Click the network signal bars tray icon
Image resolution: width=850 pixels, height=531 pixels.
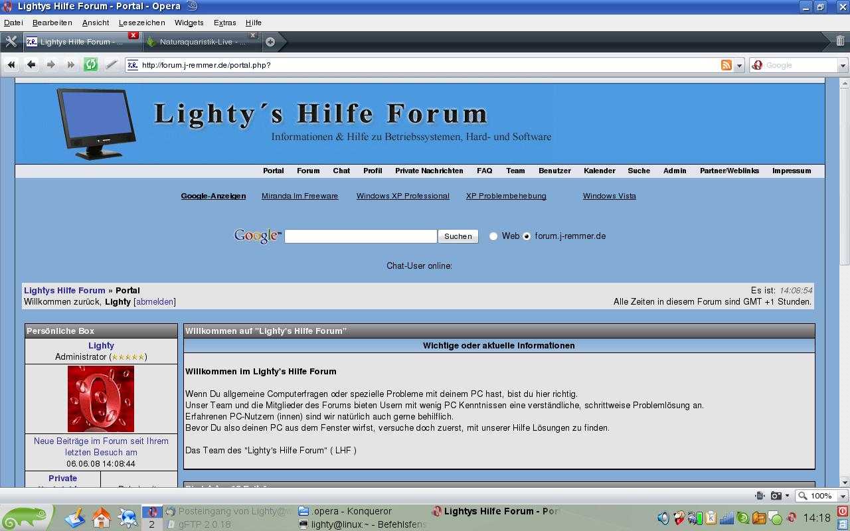coord(727,518)
